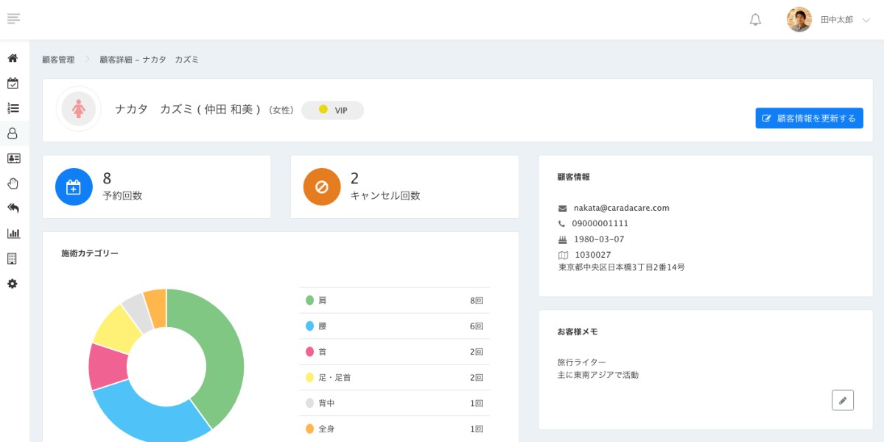884x442 pixels.
Task: Open the ID card sidebar icon
Action: (x=13, y=158)
